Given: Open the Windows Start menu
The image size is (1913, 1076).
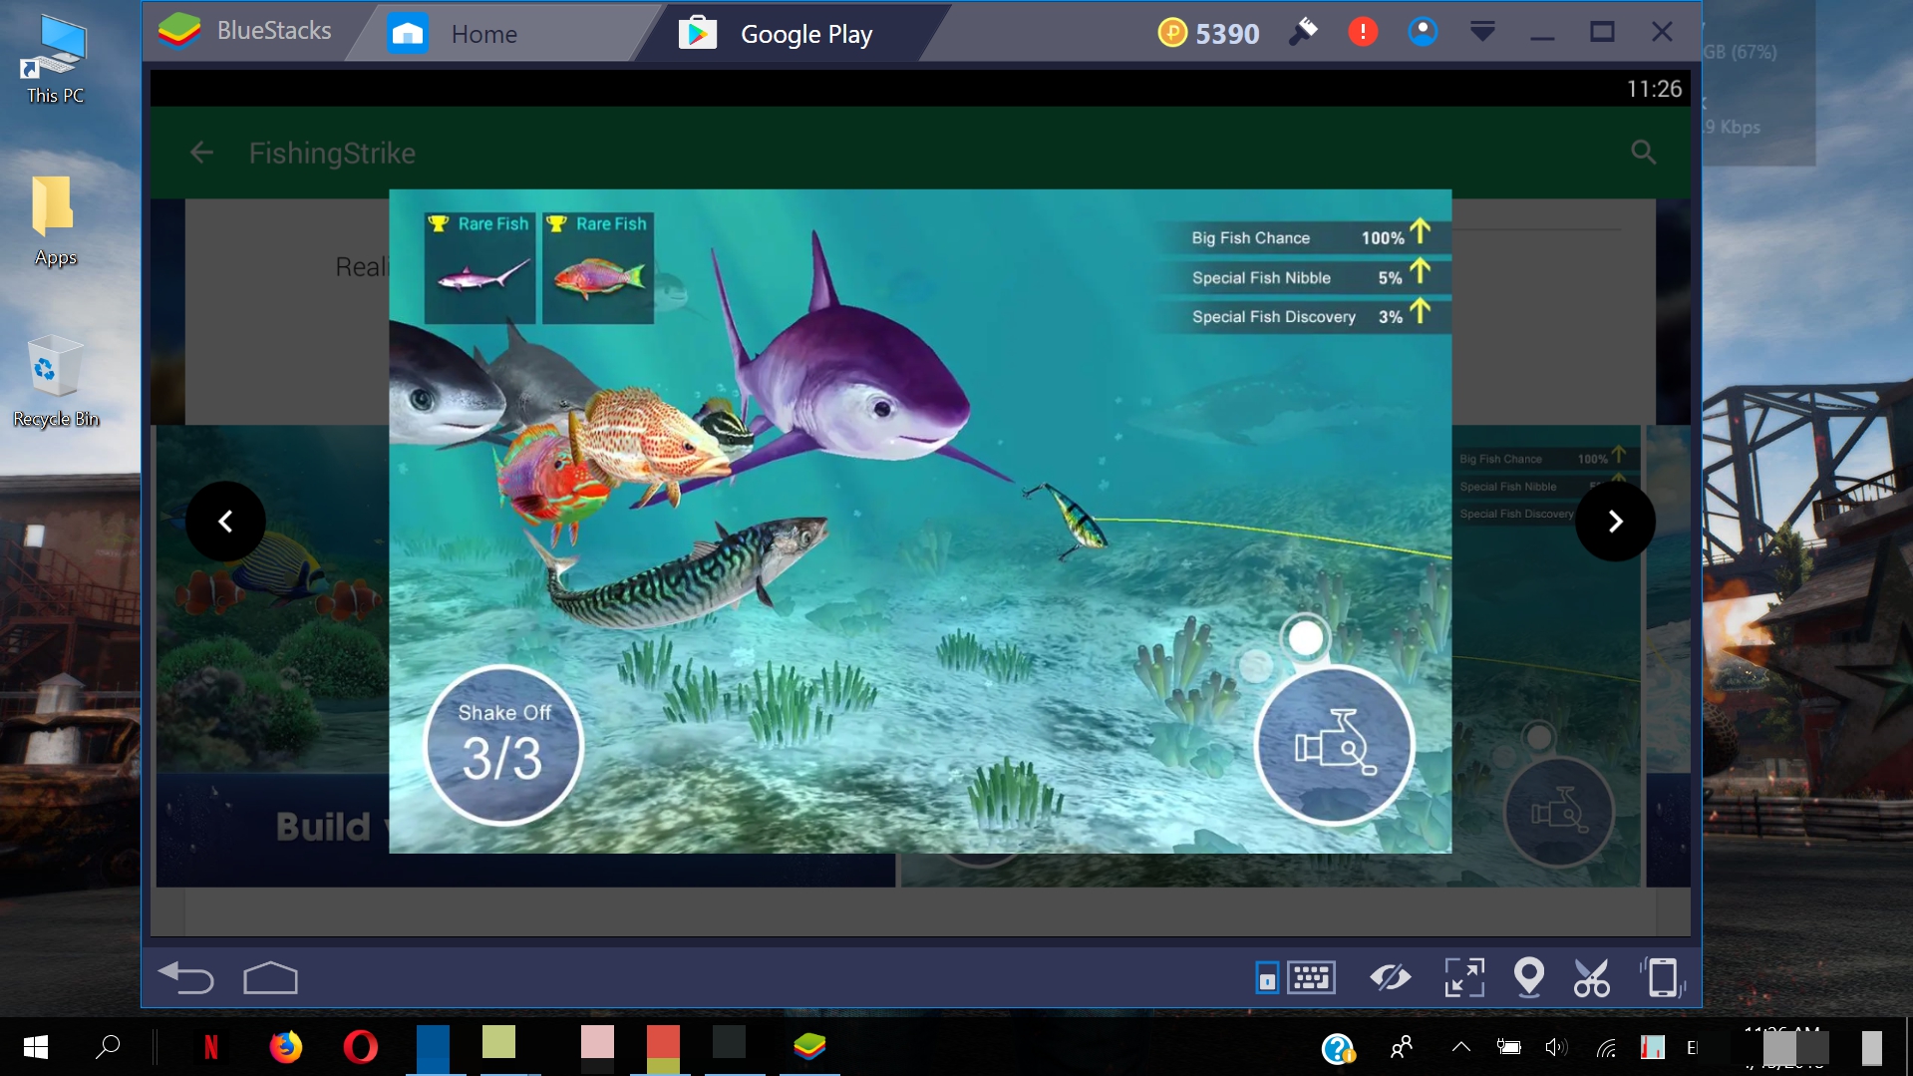Looking at the screenshot, I should click(x=36, y=1047).
